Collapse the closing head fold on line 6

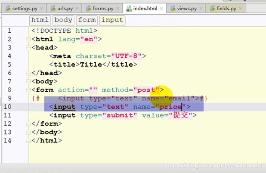(x=28, y=73)
